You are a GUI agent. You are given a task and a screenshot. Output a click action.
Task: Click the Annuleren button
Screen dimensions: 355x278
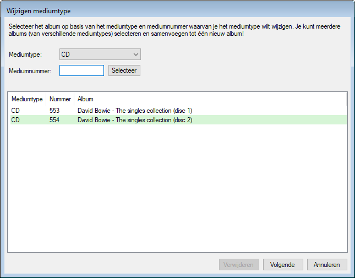327,265
